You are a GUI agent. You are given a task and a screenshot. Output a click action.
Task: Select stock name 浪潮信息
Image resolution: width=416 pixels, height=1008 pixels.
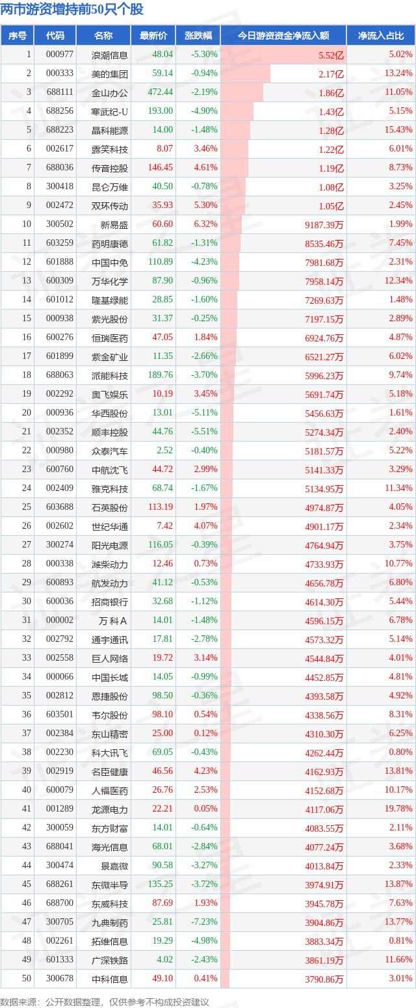[x=110, y=55]
